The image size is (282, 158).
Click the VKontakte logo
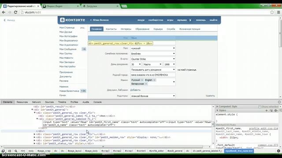click(72, 20)
